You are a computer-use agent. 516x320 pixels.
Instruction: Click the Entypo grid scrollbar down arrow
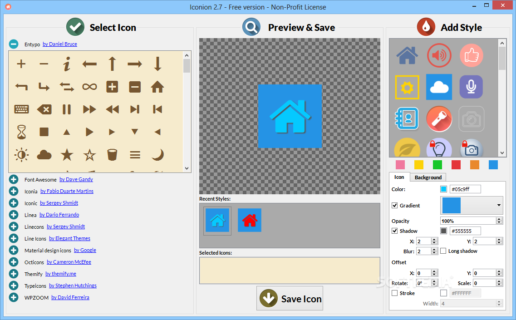point(187,168)
